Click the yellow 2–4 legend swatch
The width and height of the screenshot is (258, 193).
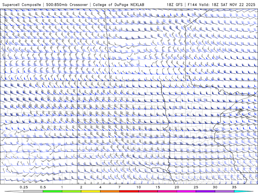point(91,191)
